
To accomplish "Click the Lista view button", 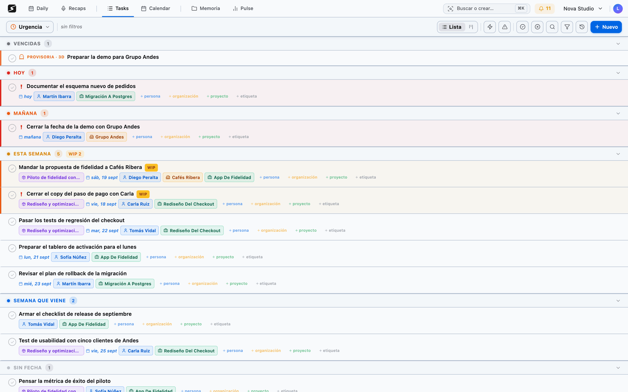I will [x=452, y=27].
